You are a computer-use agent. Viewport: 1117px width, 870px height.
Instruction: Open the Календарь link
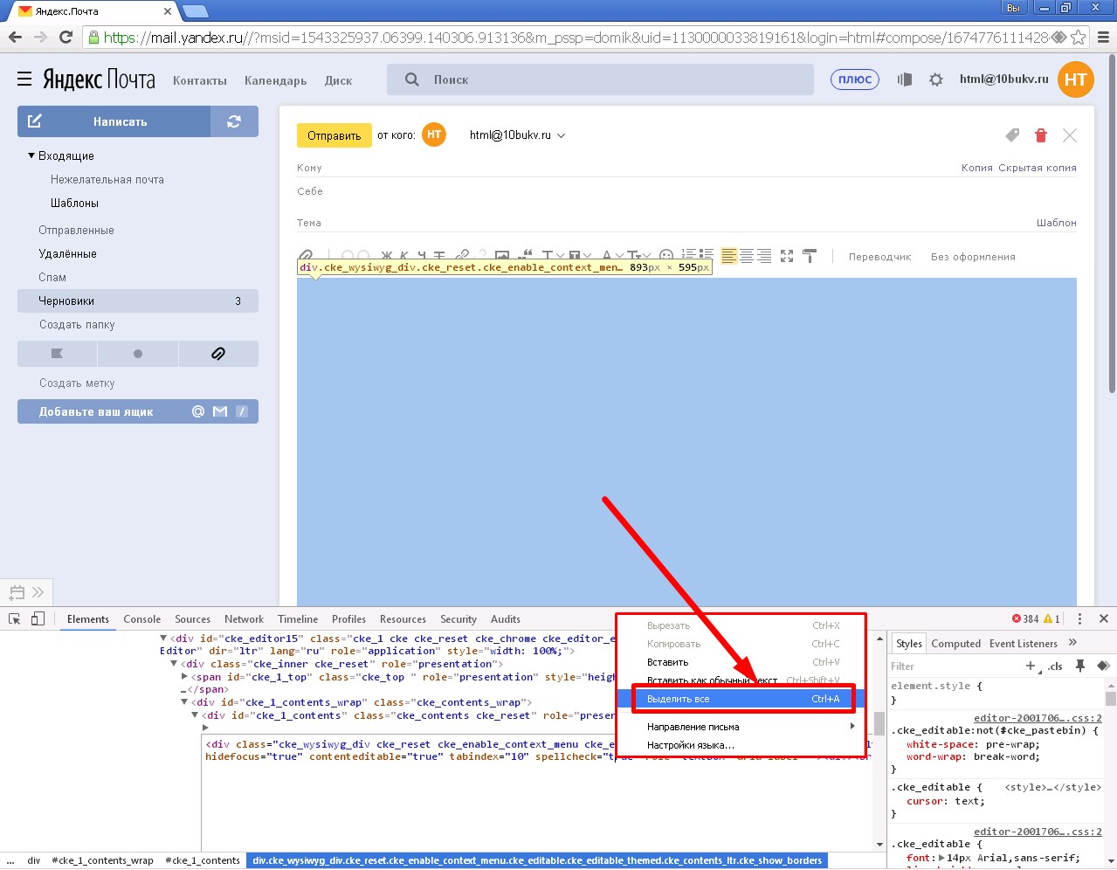tap(276, 80)
